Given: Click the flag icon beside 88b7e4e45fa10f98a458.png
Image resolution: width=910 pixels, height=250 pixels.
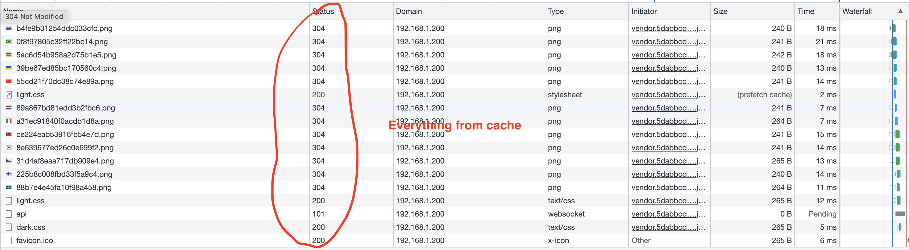Looking at the screenshot, I should click(x=9, y=187).
